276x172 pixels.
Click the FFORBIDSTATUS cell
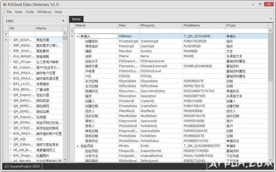pyautogui.click(x=204, y=141)
